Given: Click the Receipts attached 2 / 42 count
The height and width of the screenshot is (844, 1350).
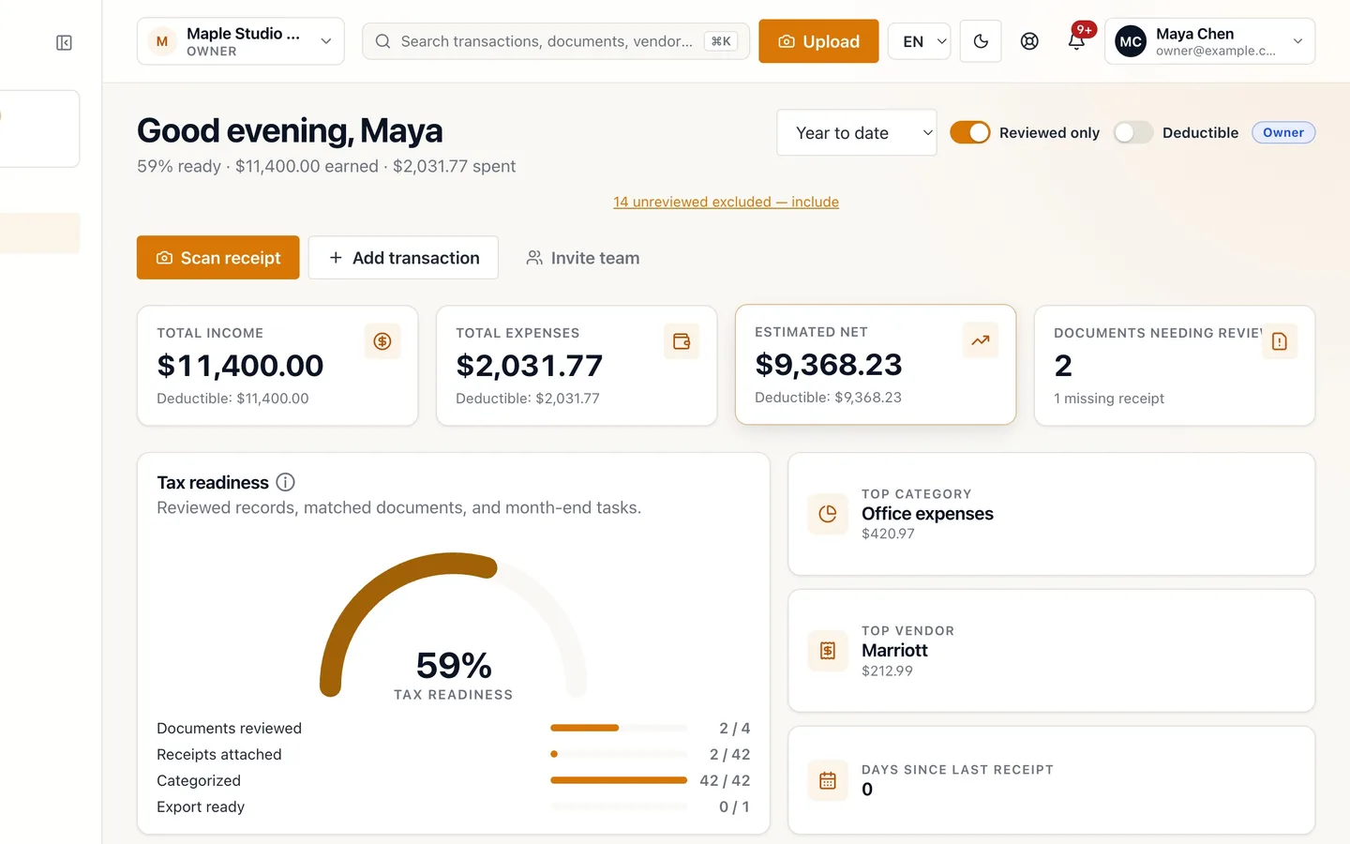Looking at the screenshot, I should 729,754.
